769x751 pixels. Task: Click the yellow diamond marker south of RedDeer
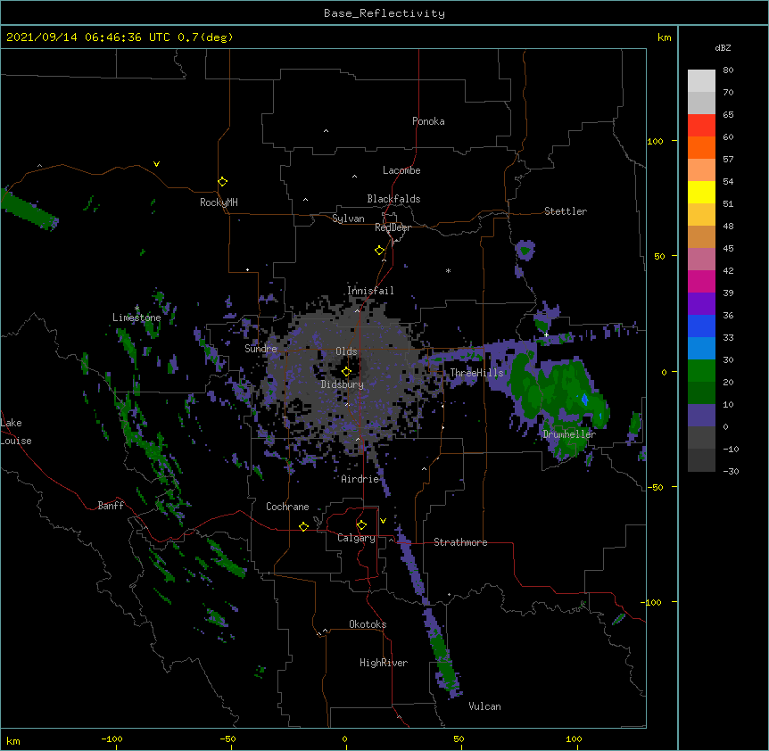[x=379, y=251]
